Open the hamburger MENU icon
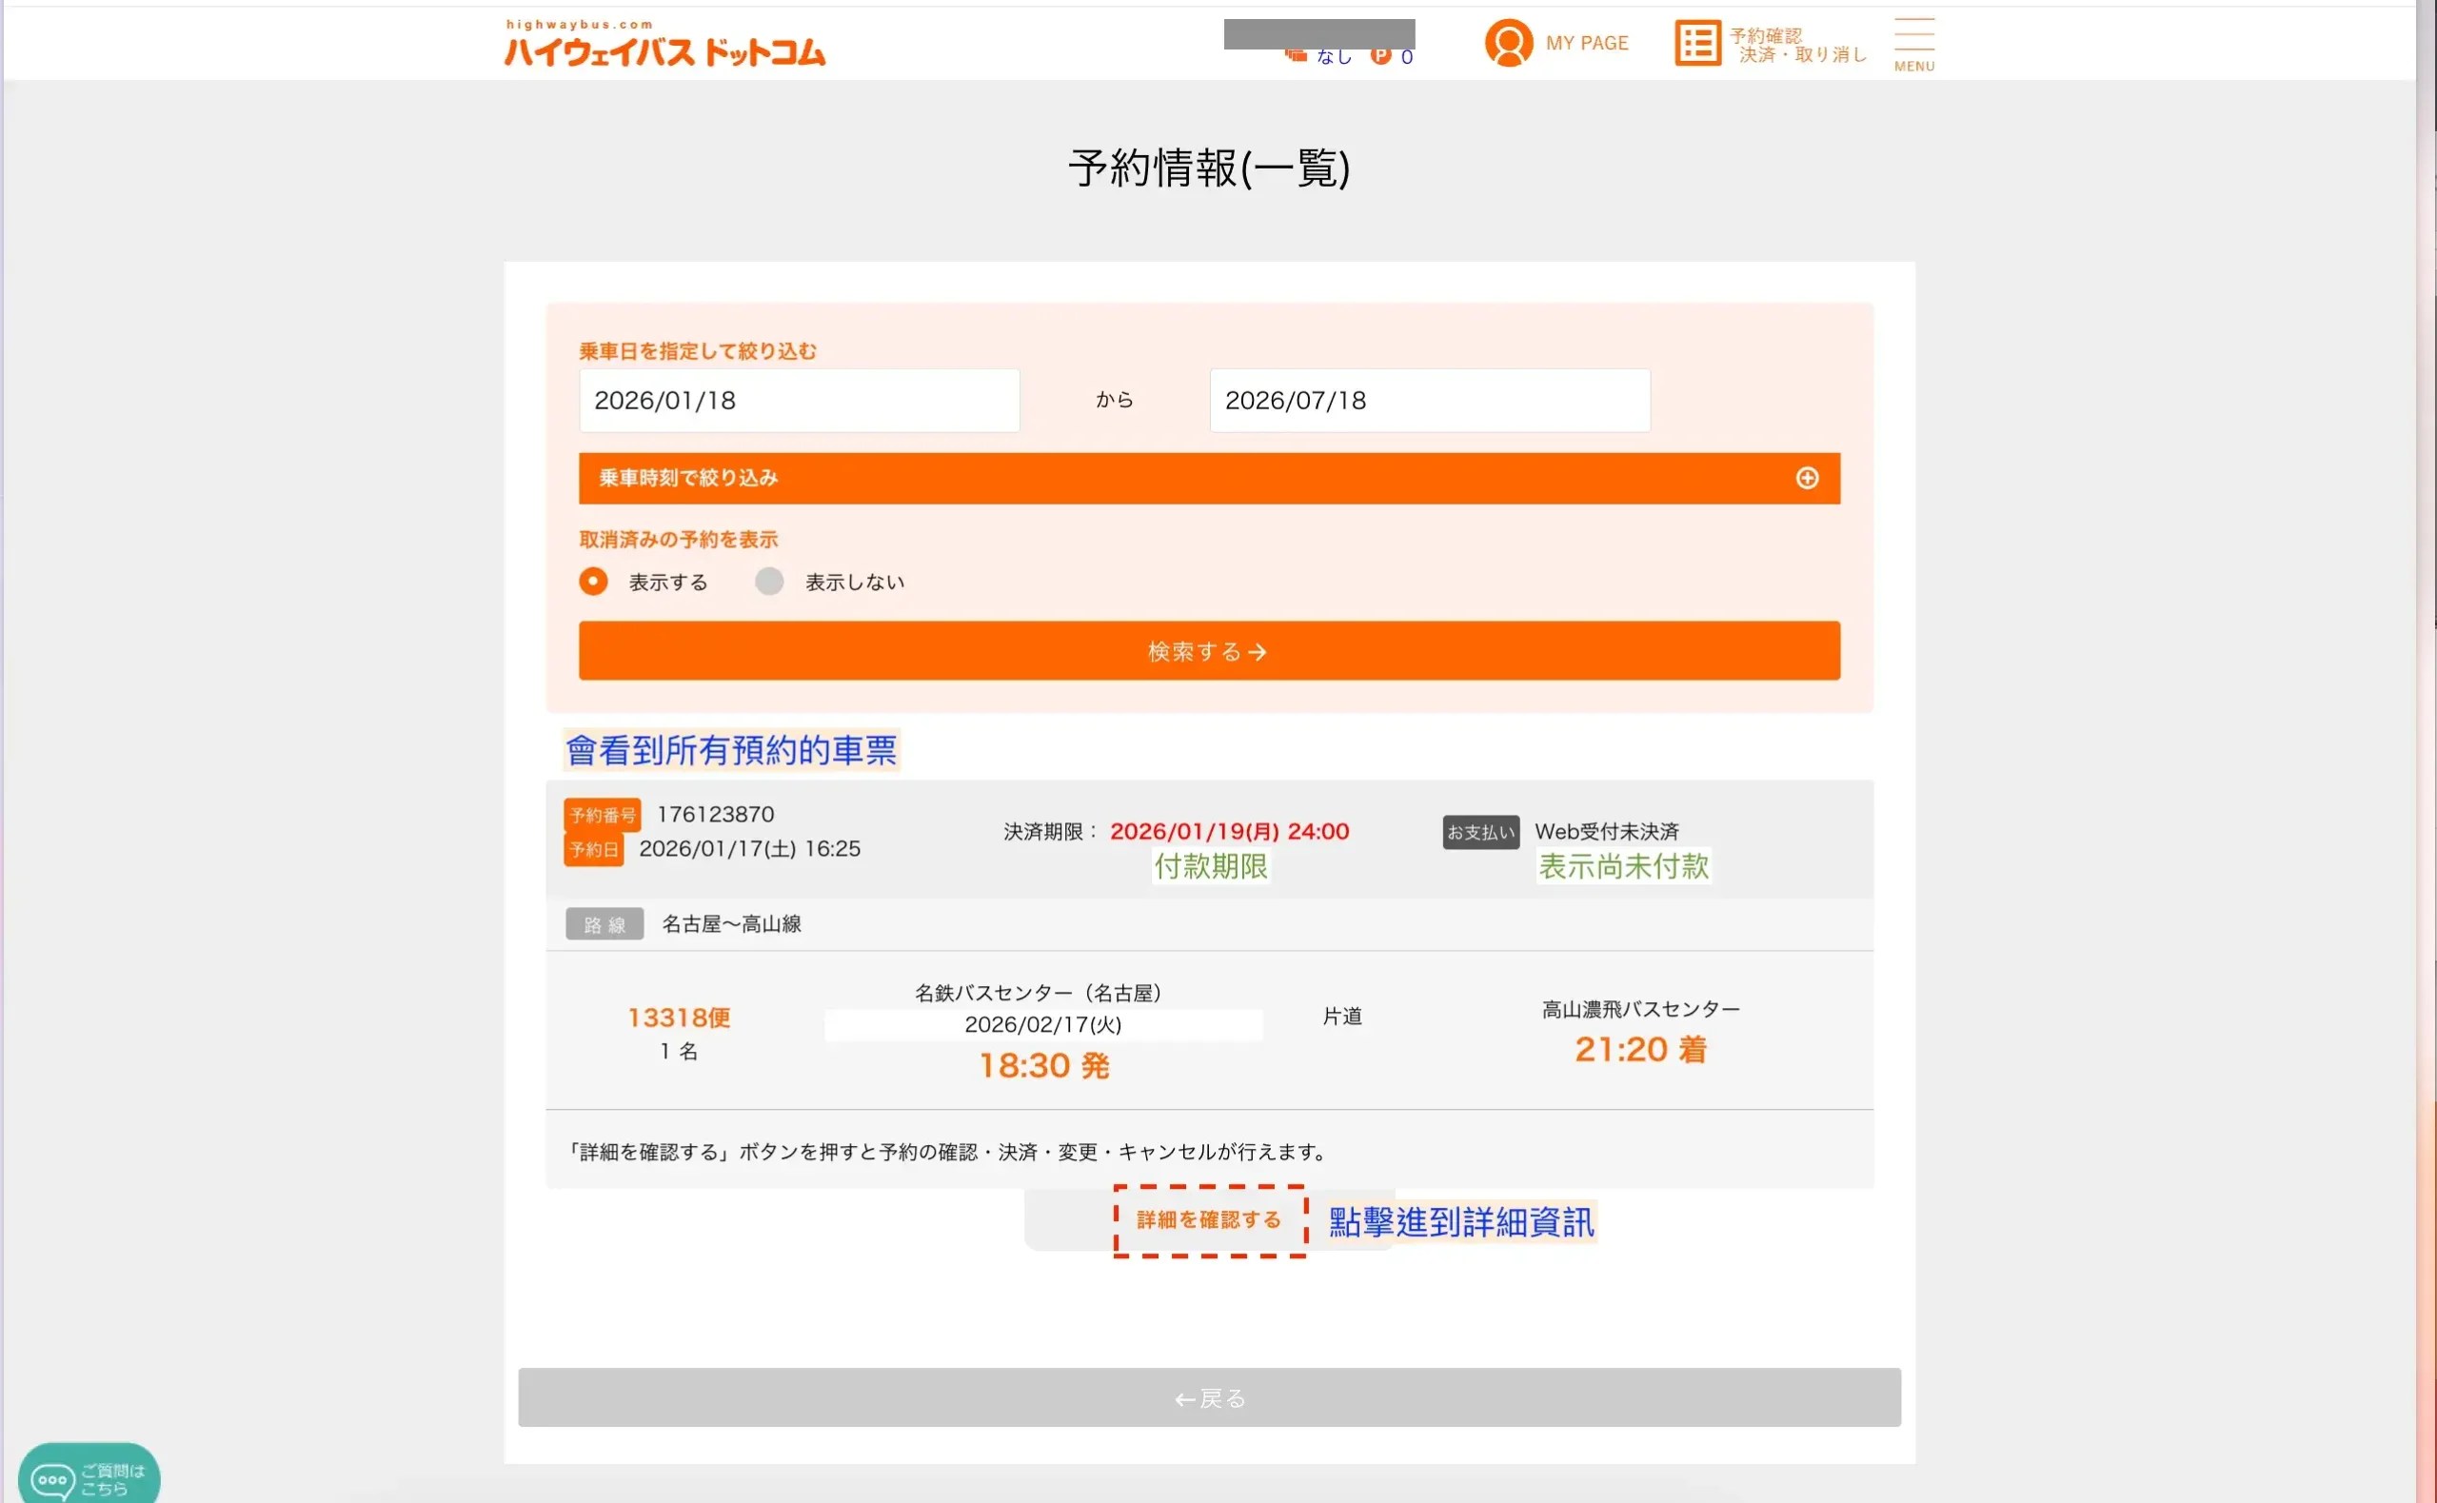This screenshot has width=2437, height=1503. pyautogui.click(x=1913, y=44)
